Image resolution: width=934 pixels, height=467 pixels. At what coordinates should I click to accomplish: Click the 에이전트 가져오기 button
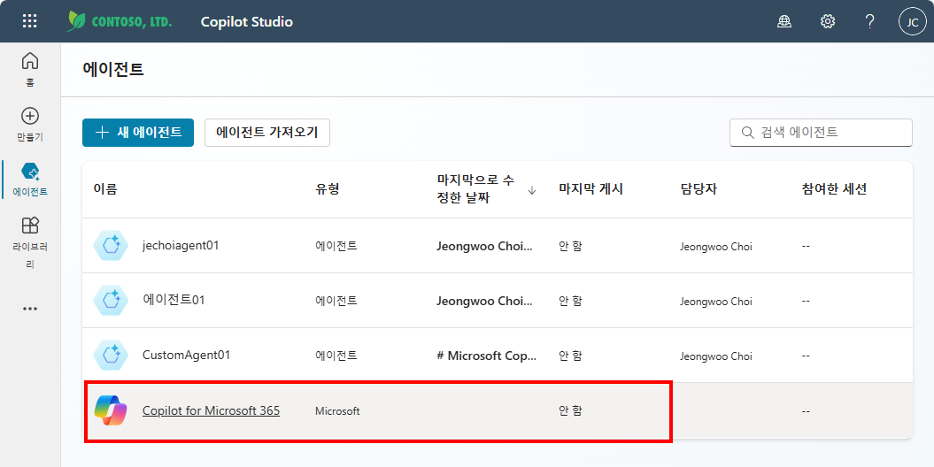[266, 132]
